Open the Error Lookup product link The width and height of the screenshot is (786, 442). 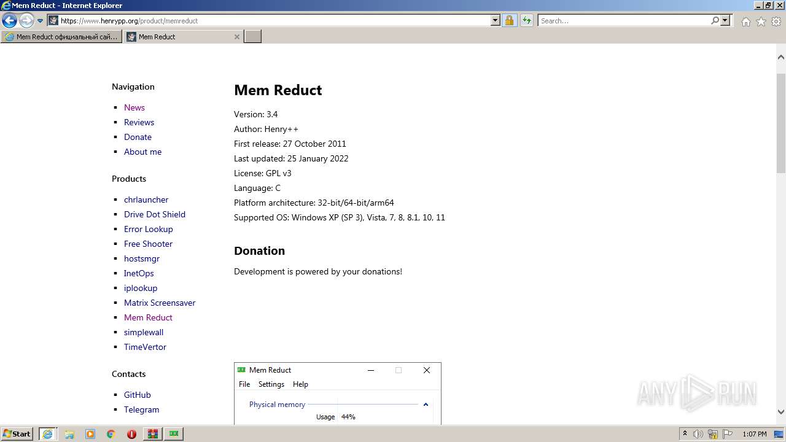click(x=149, y=229)
